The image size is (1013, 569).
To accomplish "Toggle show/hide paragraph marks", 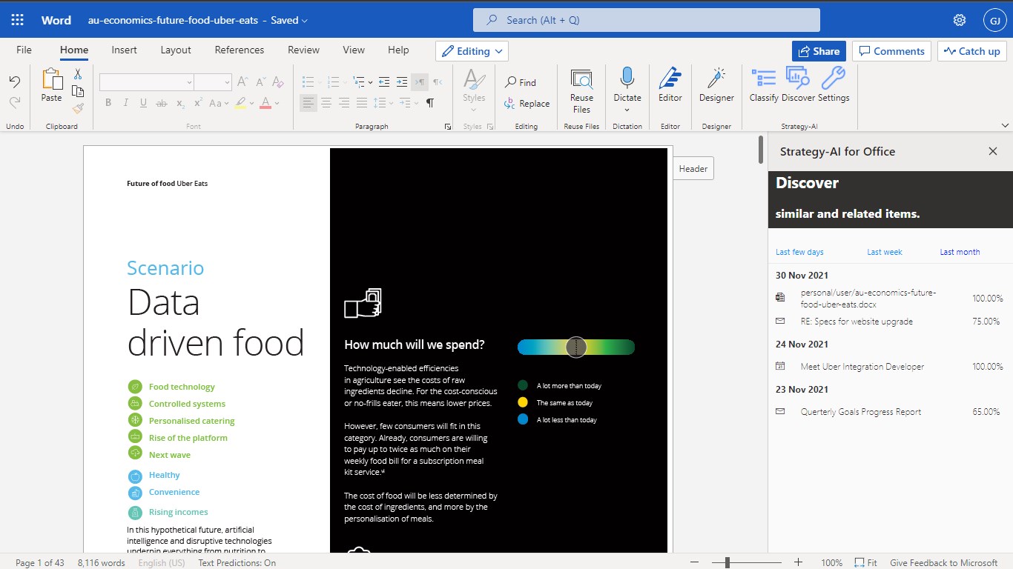I will [430, 103].
